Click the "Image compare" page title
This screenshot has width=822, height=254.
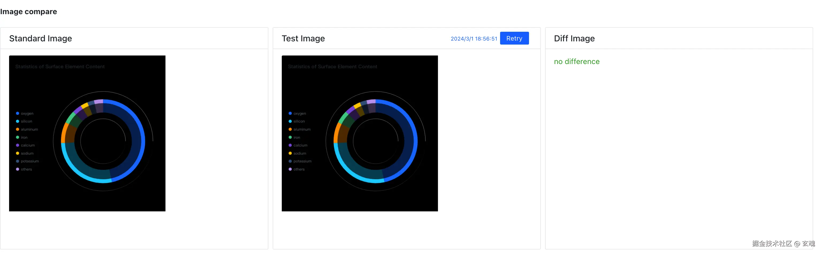[28, 11]
